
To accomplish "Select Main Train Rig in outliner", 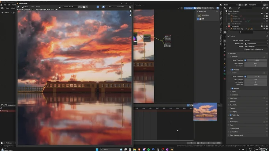I will [238, 29].
